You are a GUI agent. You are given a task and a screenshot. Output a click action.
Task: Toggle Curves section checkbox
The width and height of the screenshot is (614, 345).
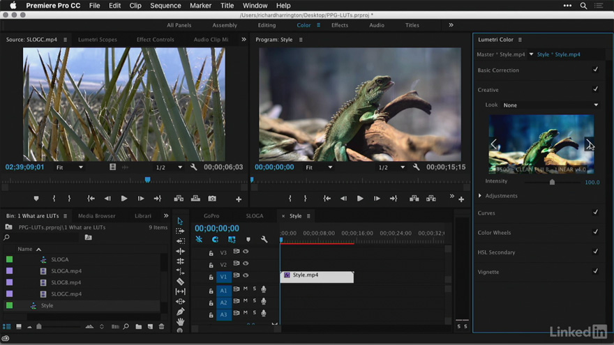[x=595, y=212]
